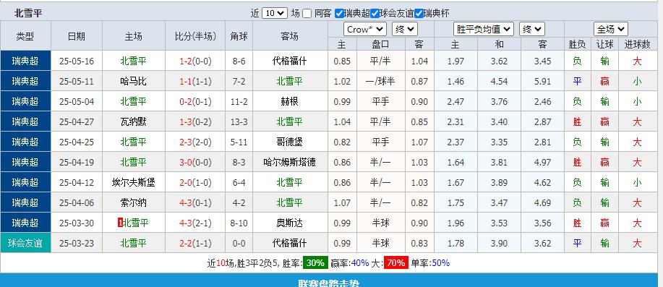This screenshot has height=287, width=663.
Task: Click the draw odds value 4.54
Action: 500,82
